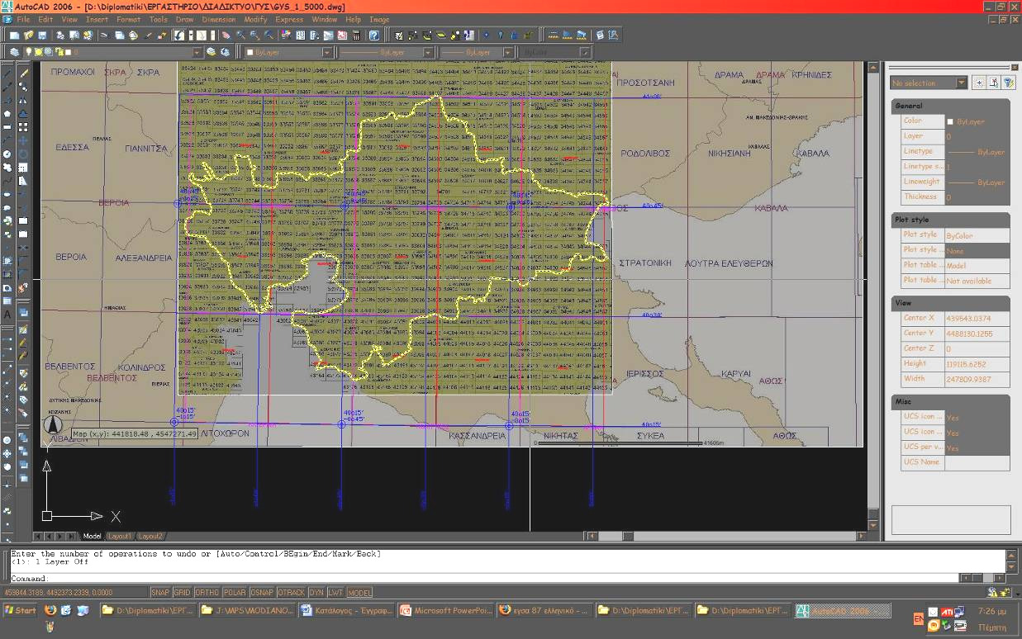Screen dimensions: 1022x639
Task: Open the Dimension menu
Action: pyautogui.click(x=218, y=19)
